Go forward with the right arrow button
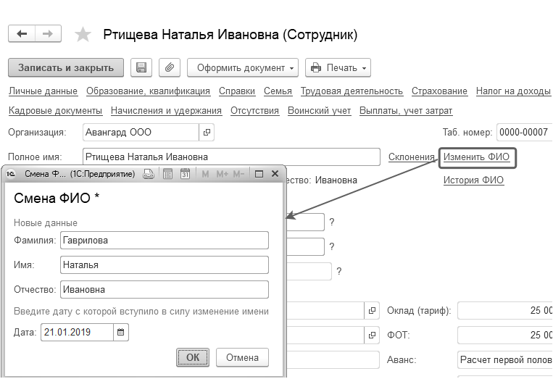 tap(48, 34)
